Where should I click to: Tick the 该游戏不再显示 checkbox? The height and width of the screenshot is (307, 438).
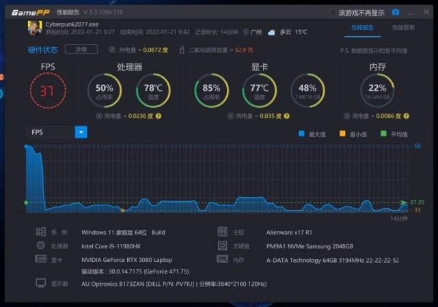(x=333, y=13)
